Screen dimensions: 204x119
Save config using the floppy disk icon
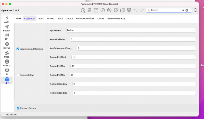pyautogui.click(x=96, y=10)
